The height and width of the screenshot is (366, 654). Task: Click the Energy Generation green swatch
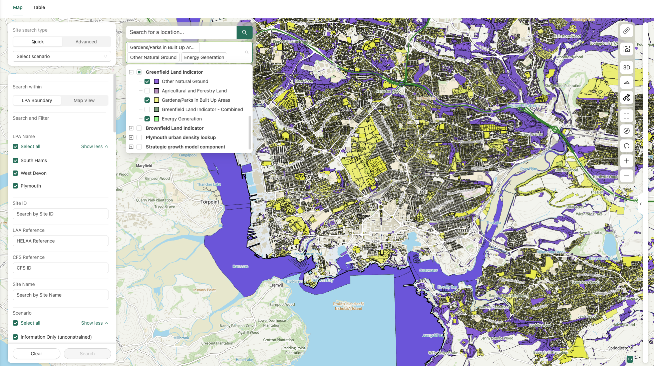point(156,119)
